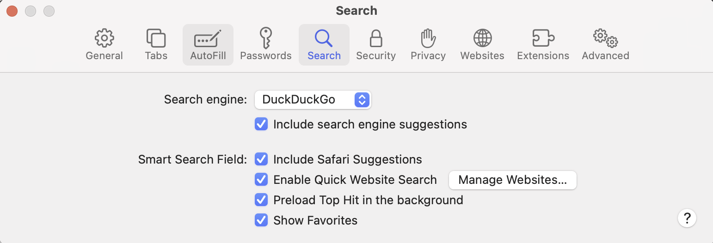The width and height of the screenshot is (713, 243).
Task: Click the Security padlock icon
Action: pos(375,38)
